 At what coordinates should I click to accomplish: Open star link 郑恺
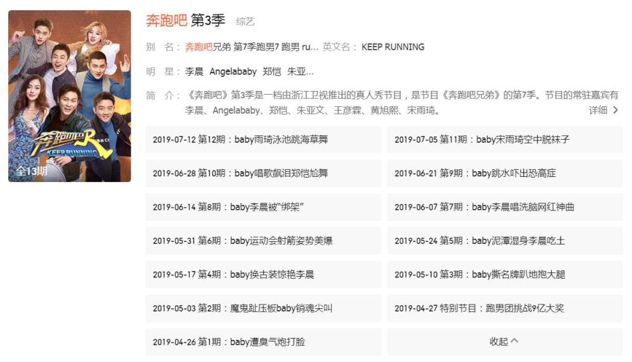[x=272, y=72]
